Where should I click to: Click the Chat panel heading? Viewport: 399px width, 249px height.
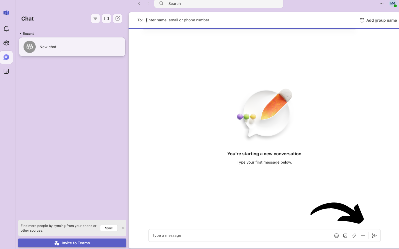click(27, 19)
